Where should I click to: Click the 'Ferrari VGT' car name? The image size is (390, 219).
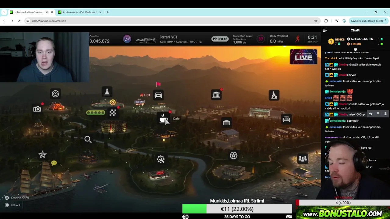coord(168,37)
